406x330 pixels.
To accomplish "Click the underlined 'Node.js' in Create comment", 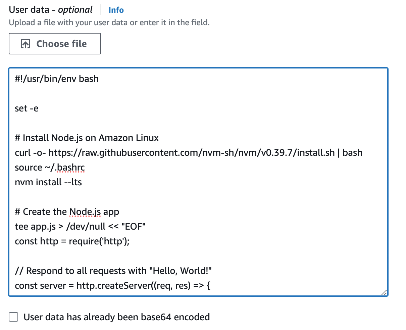I will pyautogui.click(x=85, y=212).
